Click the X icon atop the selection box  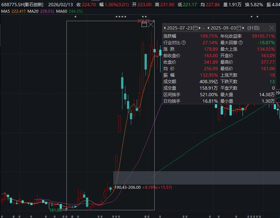[x=151, y=24]
